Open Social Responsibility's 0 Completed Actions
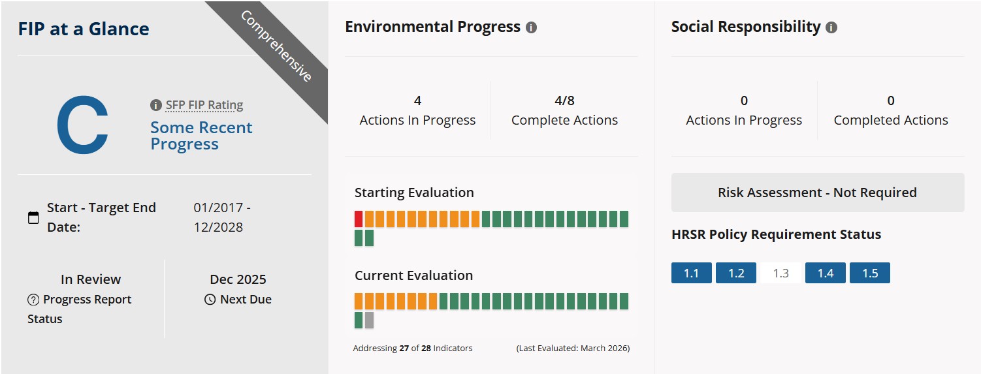Image resolution: width=981 pixels, height=374 pixels. point(890,110)
